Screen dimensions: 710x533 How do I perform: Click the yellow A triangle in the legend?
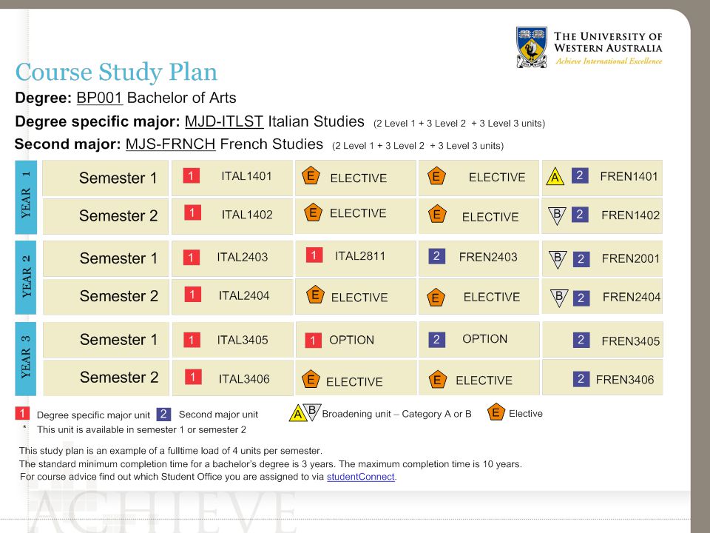point(297,413)
